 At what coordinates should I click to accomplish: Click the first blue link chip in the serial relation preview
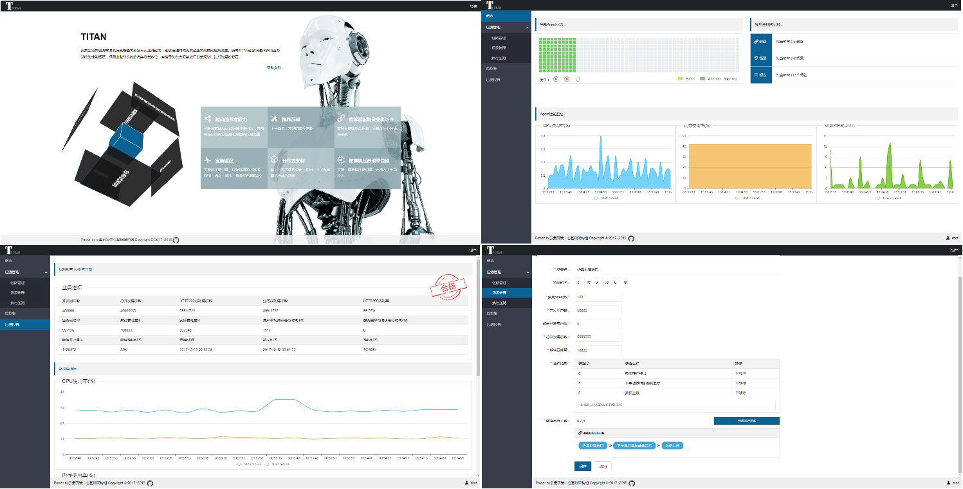592,445
